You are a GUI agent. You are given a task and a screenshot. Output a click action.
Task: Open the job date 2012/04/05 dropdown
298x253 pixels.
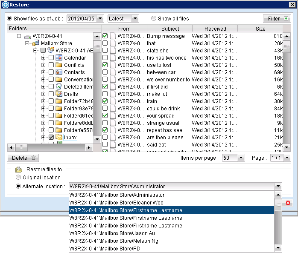(100, 19)
